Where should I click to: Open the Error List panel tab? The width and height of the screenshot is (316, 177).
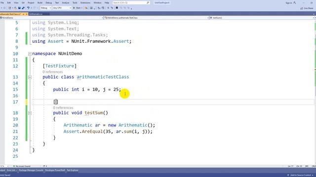tap(11, 171)
